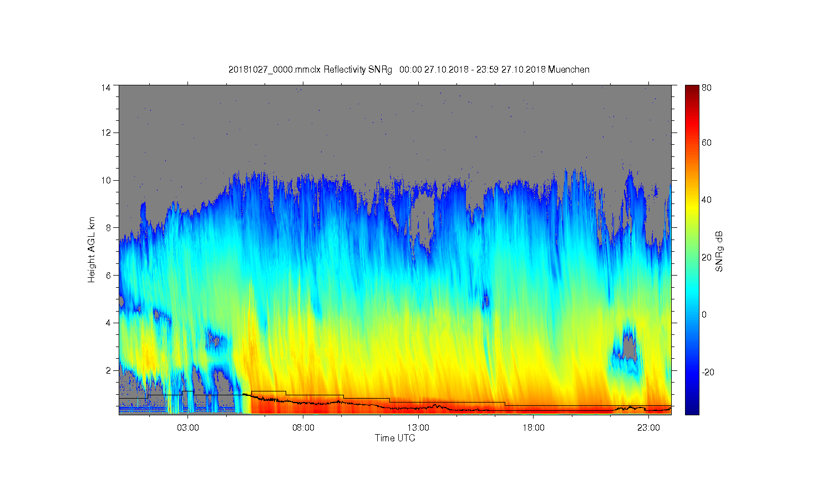Click the height tick label 14
This screenshot has height=499, width=832.
point(106,88)
